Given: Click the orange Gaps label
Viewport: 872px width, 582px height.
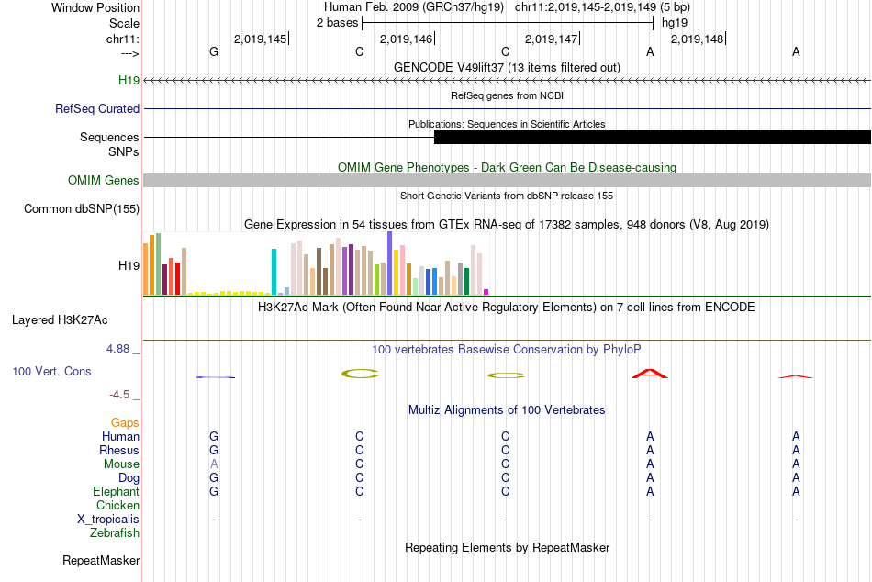Looking at the screenshot, I should pos(125,423).
